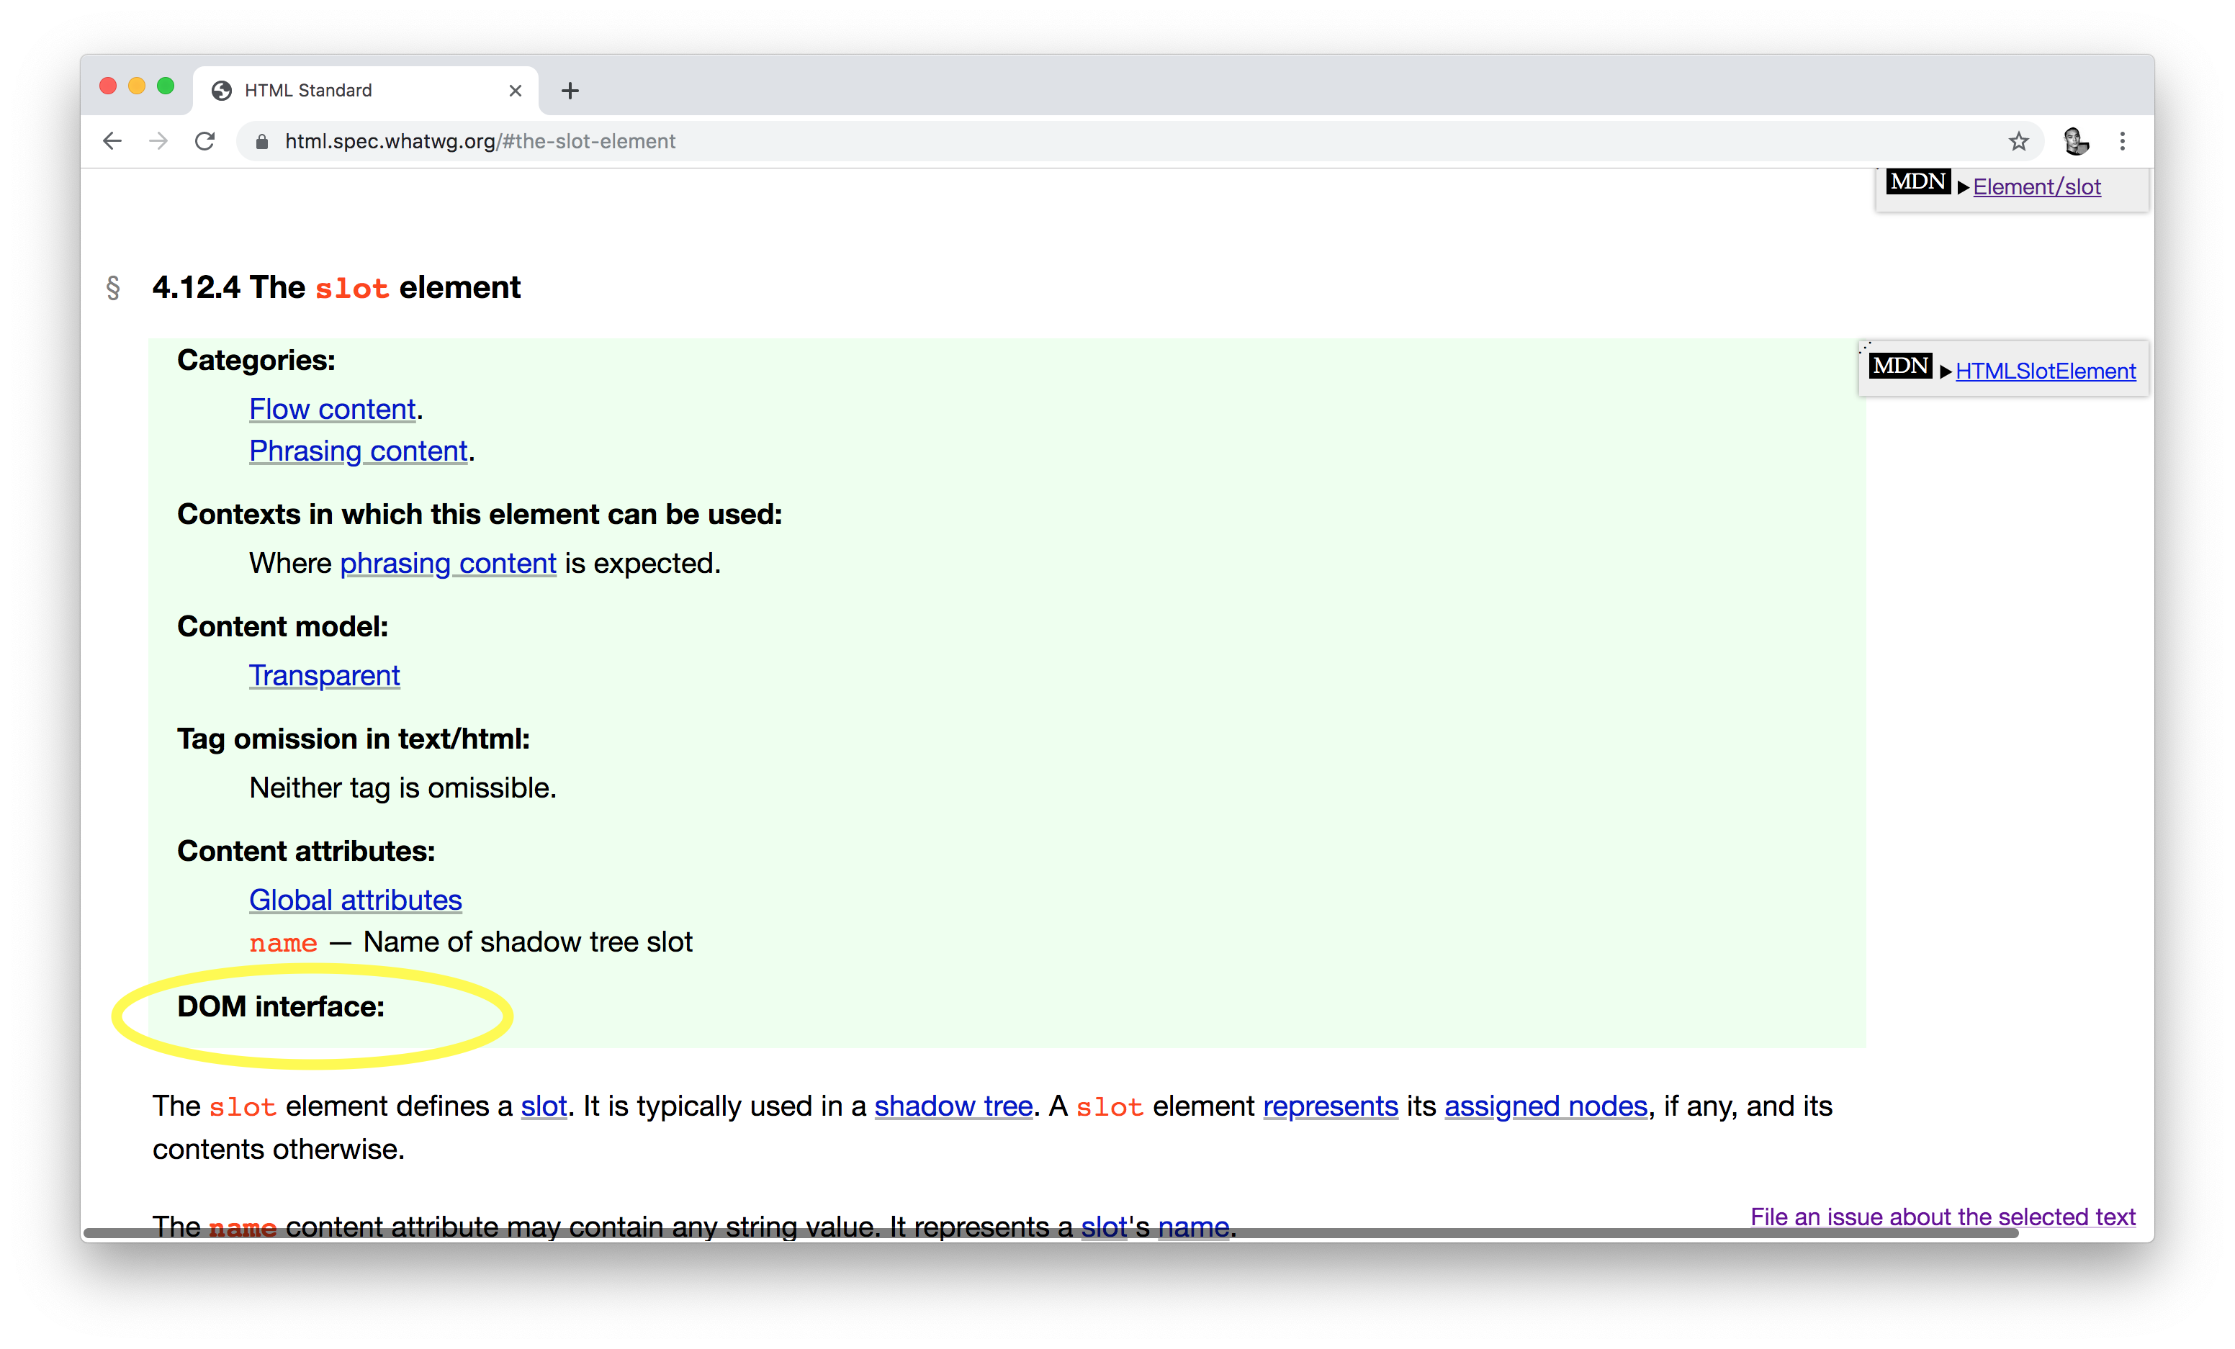Click the red slot code before 'element defines'
The width and height of the screenshot is (2235, 1349).
tap(242, 1108)
